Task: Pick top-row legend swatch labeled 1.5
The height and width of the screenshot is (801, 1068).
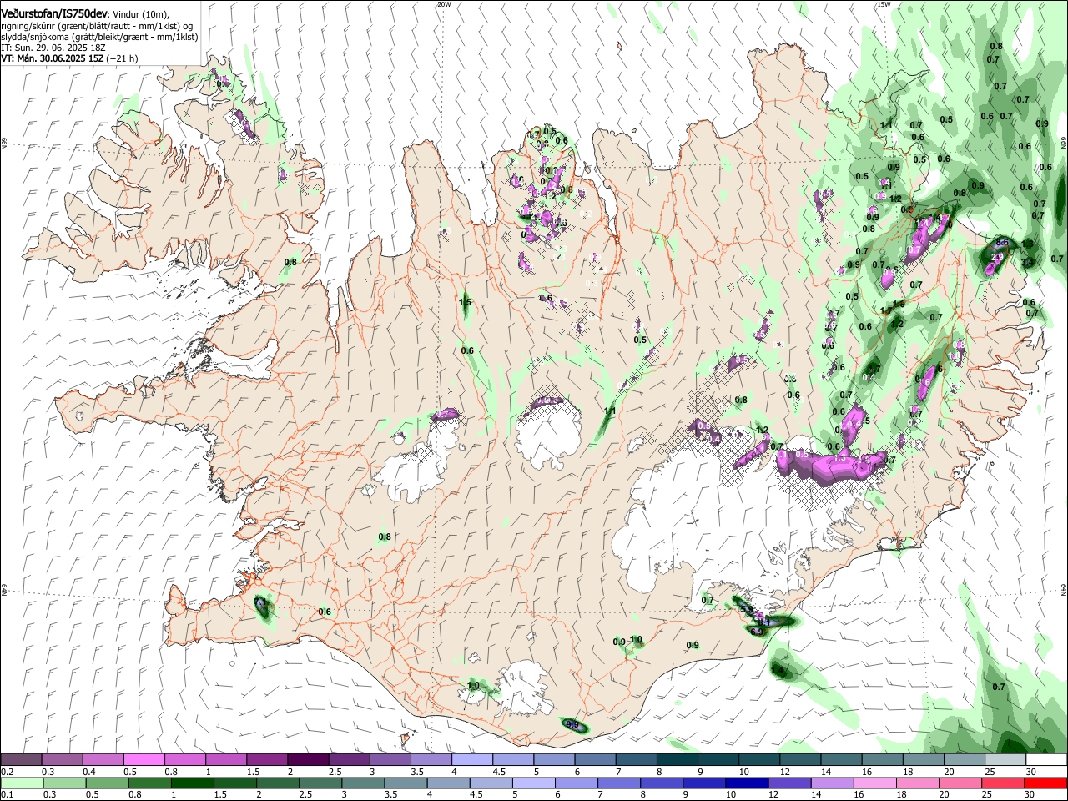Action: click(x=266, y=760)
